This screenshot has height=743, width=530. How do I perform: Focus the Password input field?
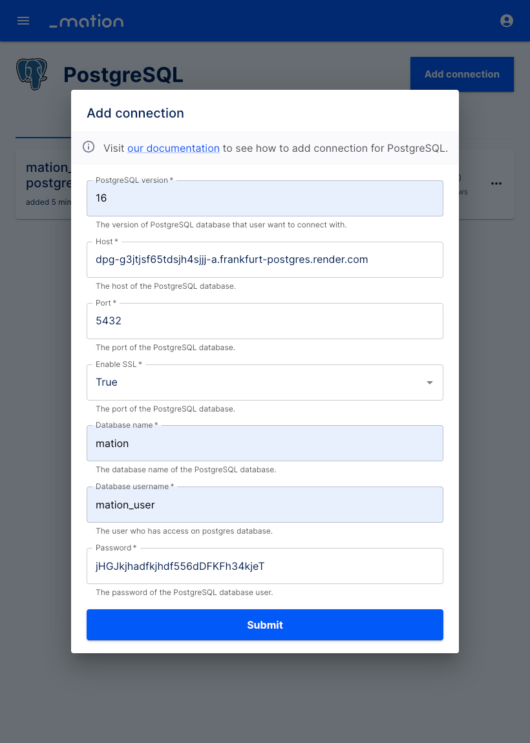[x=264, y=566]
